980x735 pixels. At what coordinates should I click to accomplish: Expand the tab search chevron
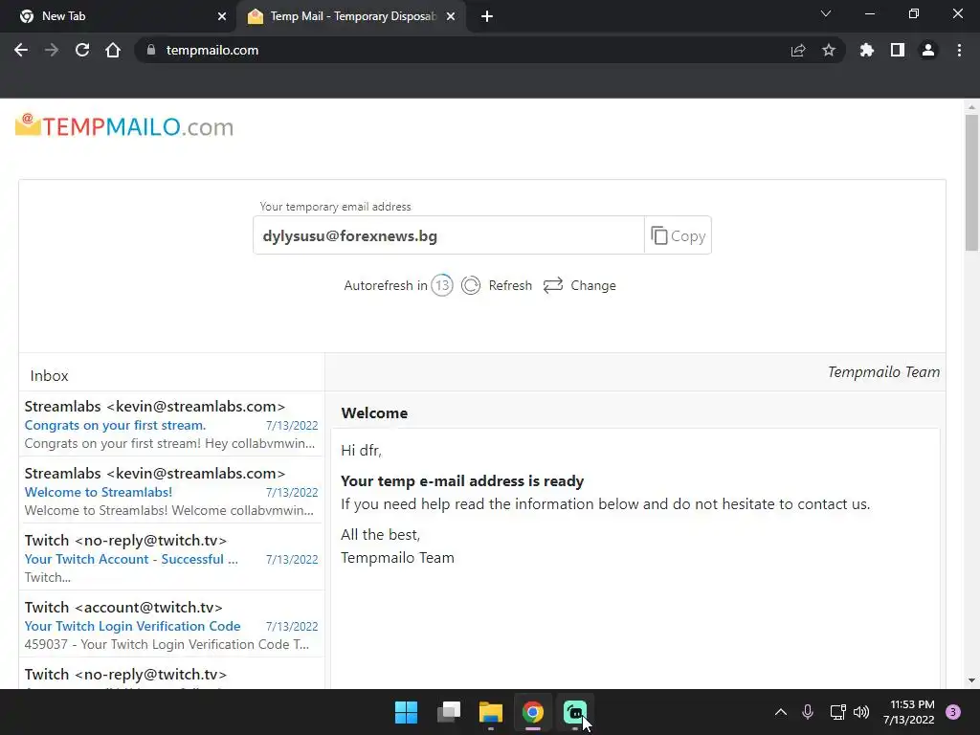[826, 13]
